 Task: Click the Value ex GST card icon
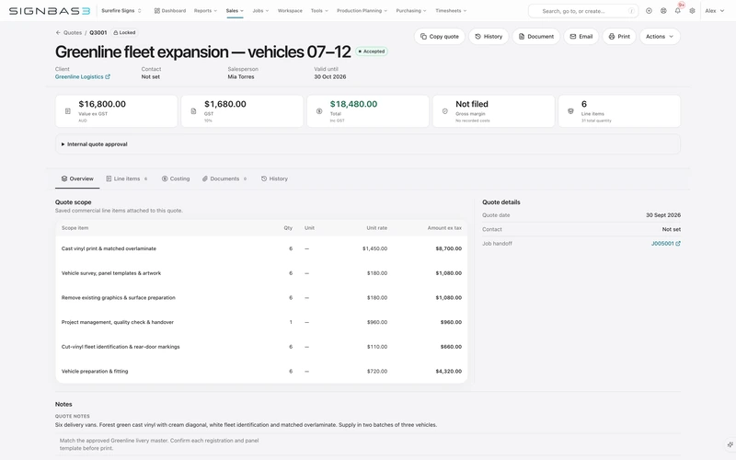[67, 111]
